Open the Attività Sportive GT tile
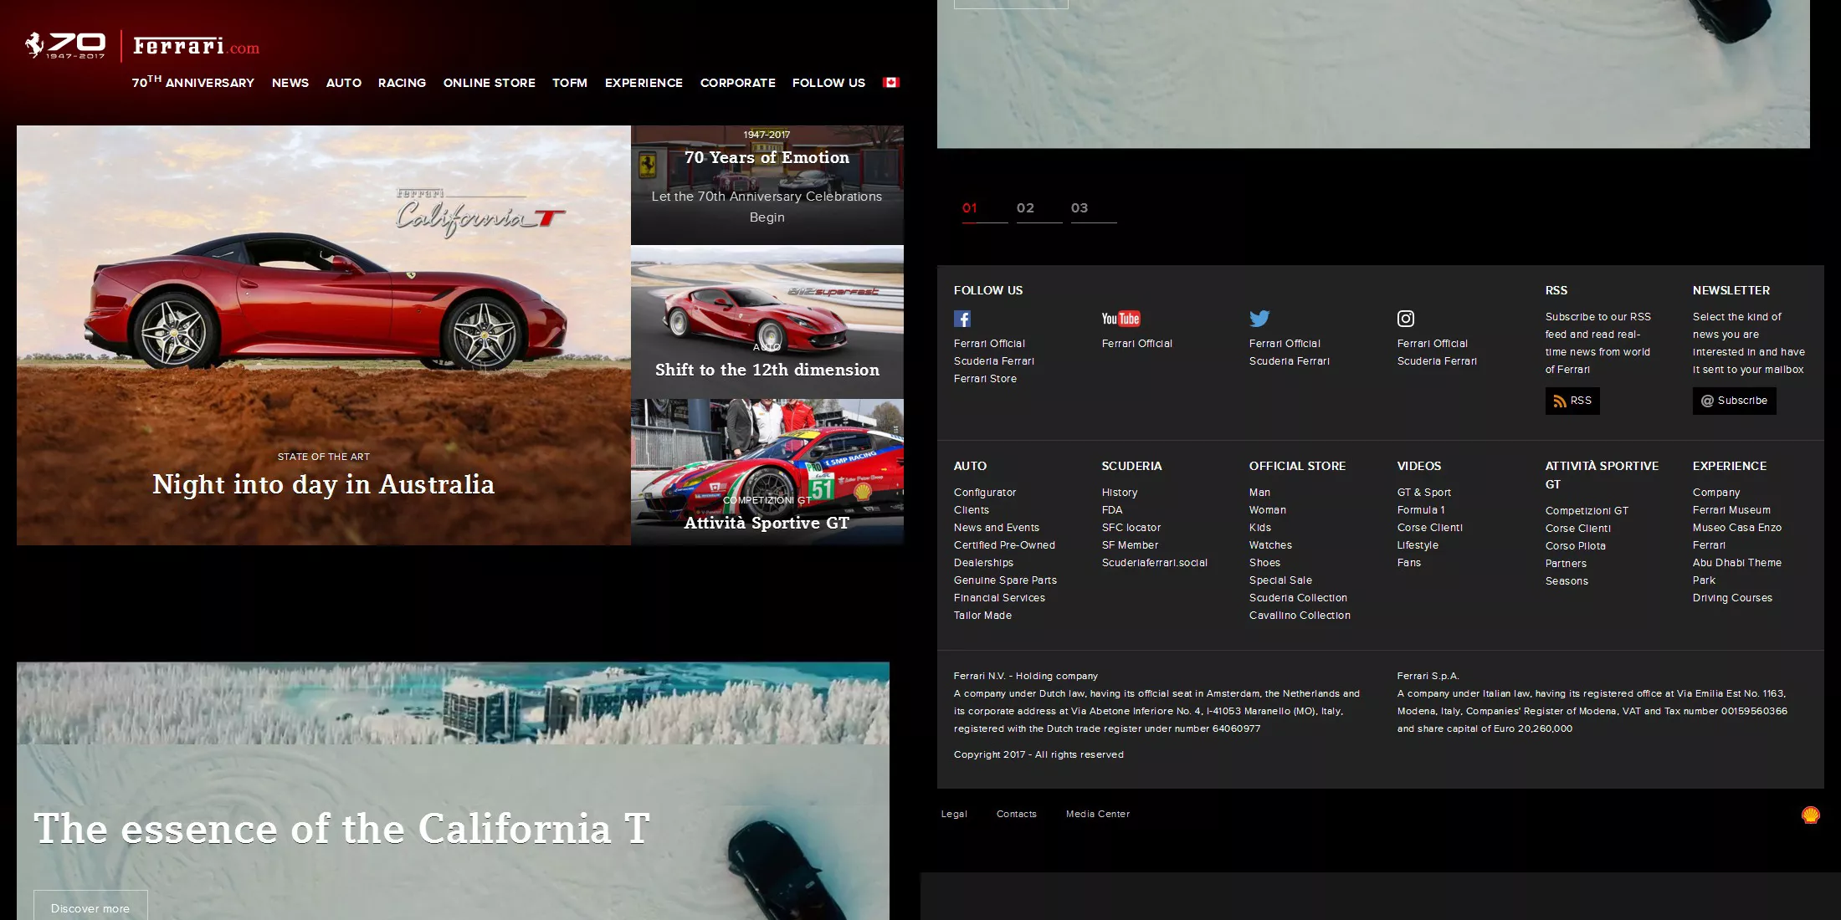This screenshot has height=920, width=1841. 767,473
